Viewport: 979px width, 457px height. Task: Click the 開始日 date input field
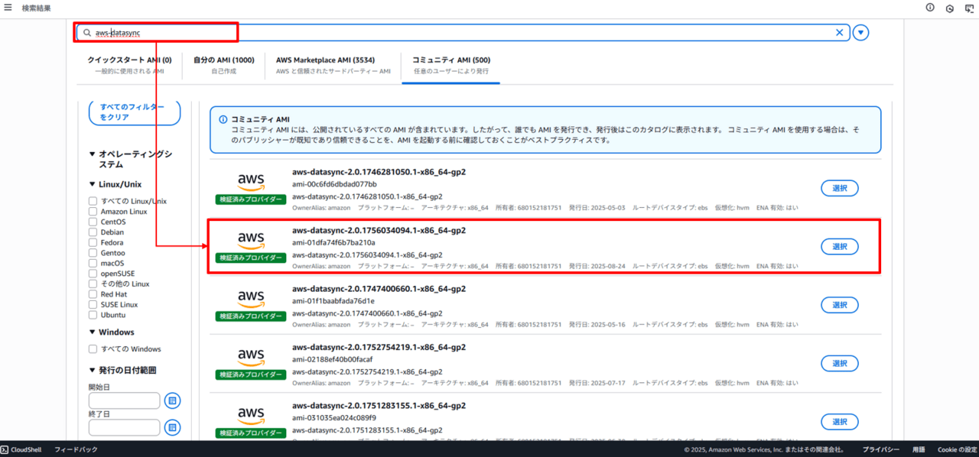(x=124, y=400)
